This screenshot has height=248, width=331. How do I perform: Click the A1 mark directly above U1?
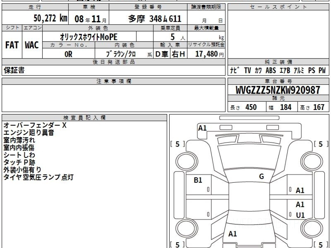coord(300,204)
